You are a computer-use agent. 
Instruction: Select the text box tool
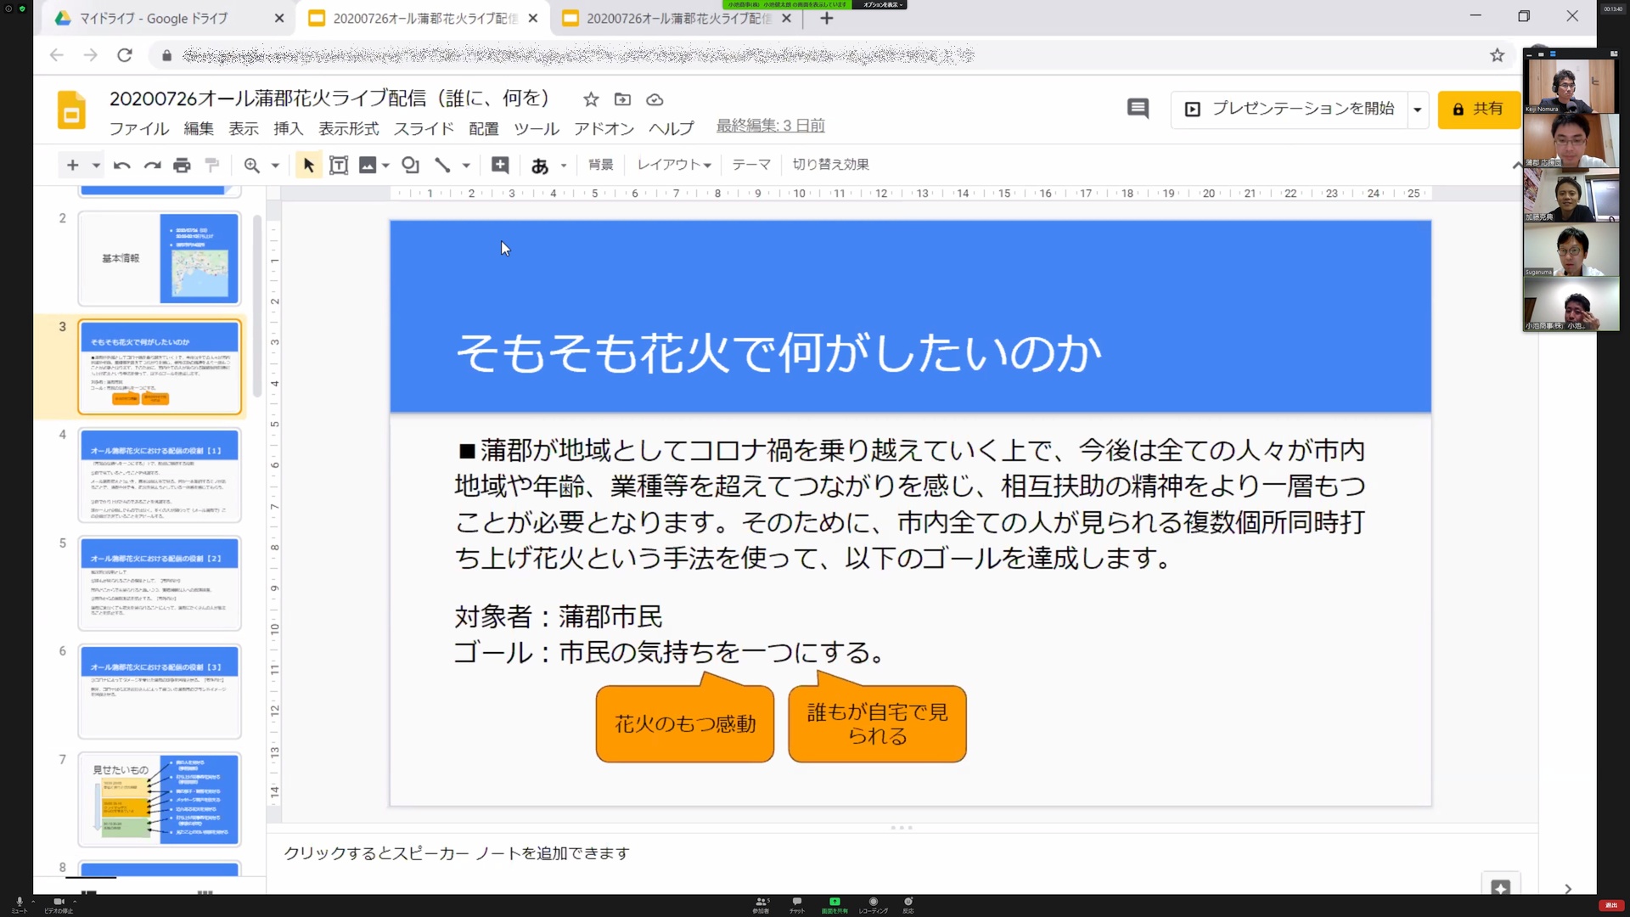[x=339, y=165]
